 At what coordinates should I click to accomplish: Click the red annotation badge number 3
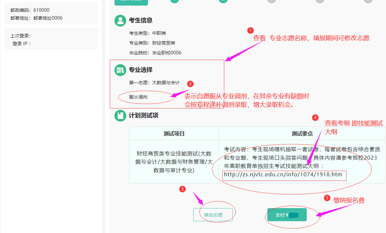click(x=182, y=189)
